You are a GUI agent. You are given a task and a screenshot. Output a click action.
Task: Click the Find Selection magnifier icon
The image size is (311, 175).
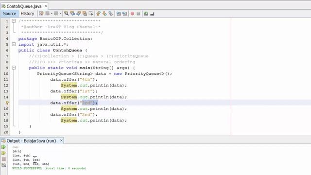(x=66, y=14)
